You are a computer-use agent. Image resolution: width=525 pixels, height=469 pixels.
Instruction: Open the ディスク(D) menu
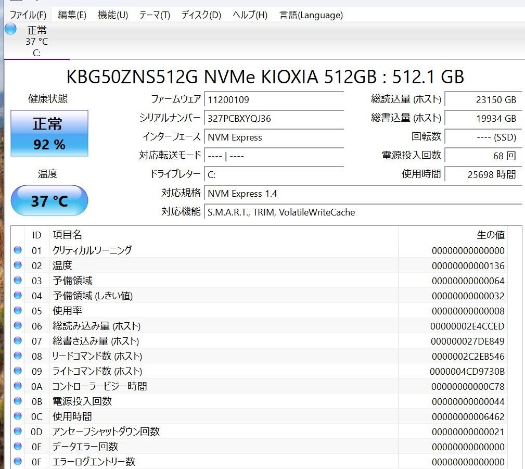click(201, 15)
